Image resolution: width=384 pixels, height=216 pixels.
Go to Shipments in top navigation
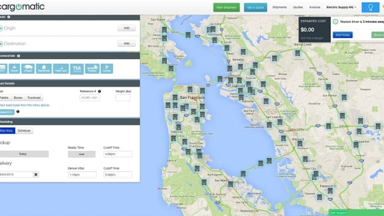coord(279,7)
